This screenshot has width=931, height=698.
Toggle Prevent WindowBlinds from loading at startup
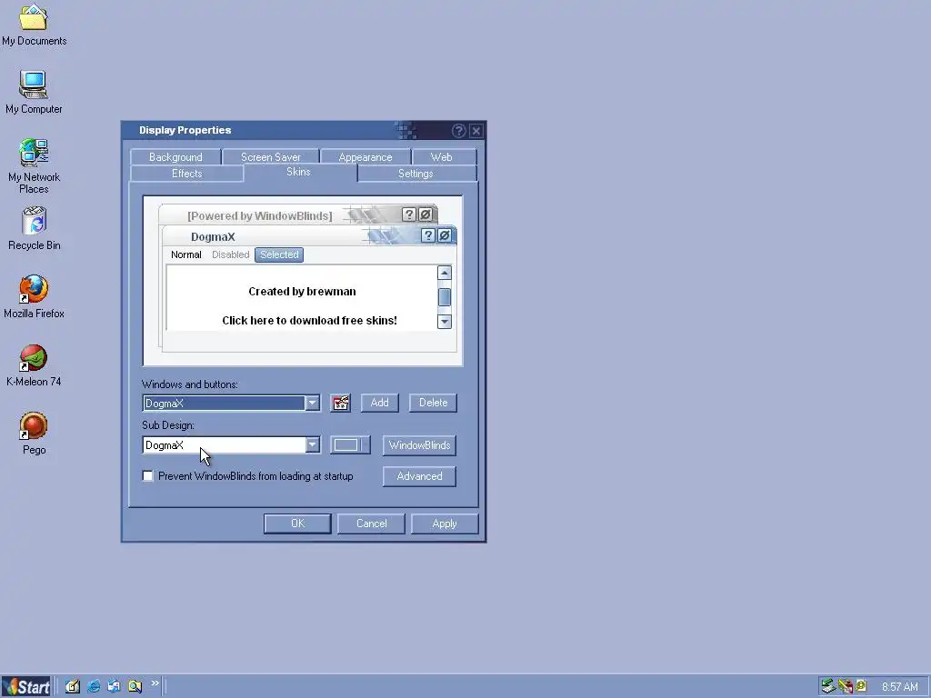[x=148, y=476]
